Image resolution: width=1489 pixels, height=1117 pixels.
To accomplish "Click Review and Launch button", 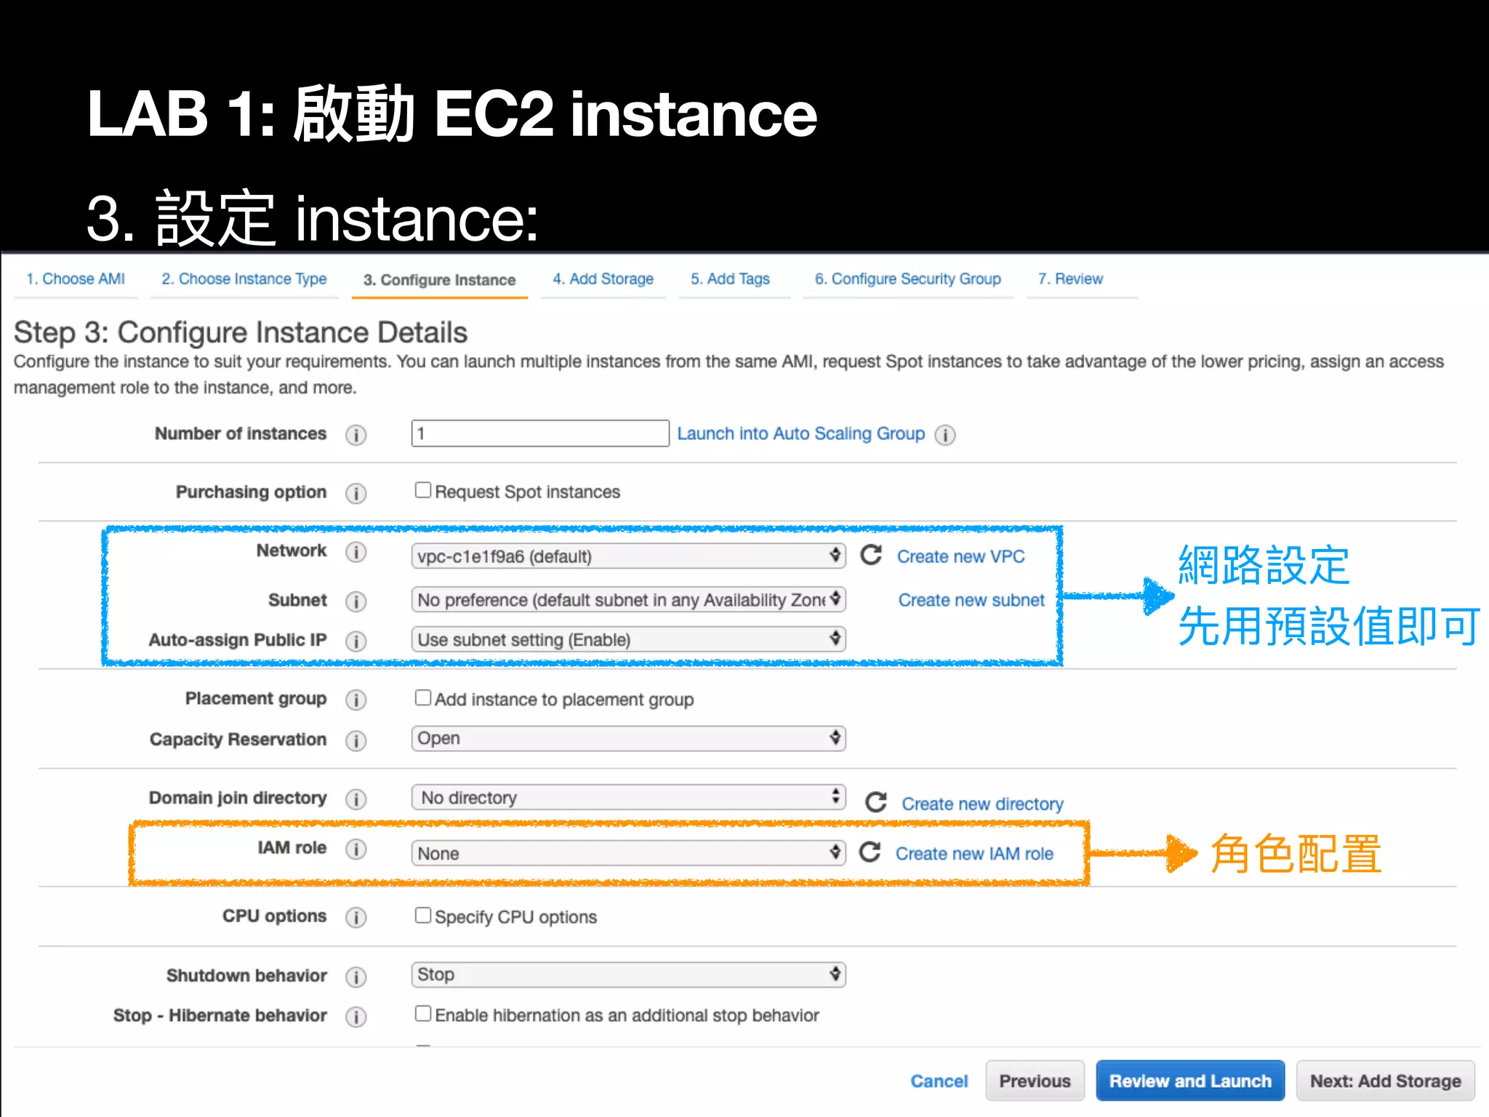I will tap(1190, 1081).
